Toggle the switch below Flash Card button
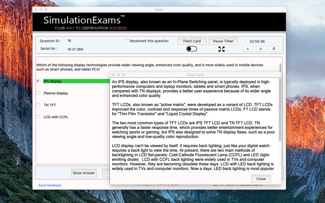The image size is (325, 203). click(191, 49)
